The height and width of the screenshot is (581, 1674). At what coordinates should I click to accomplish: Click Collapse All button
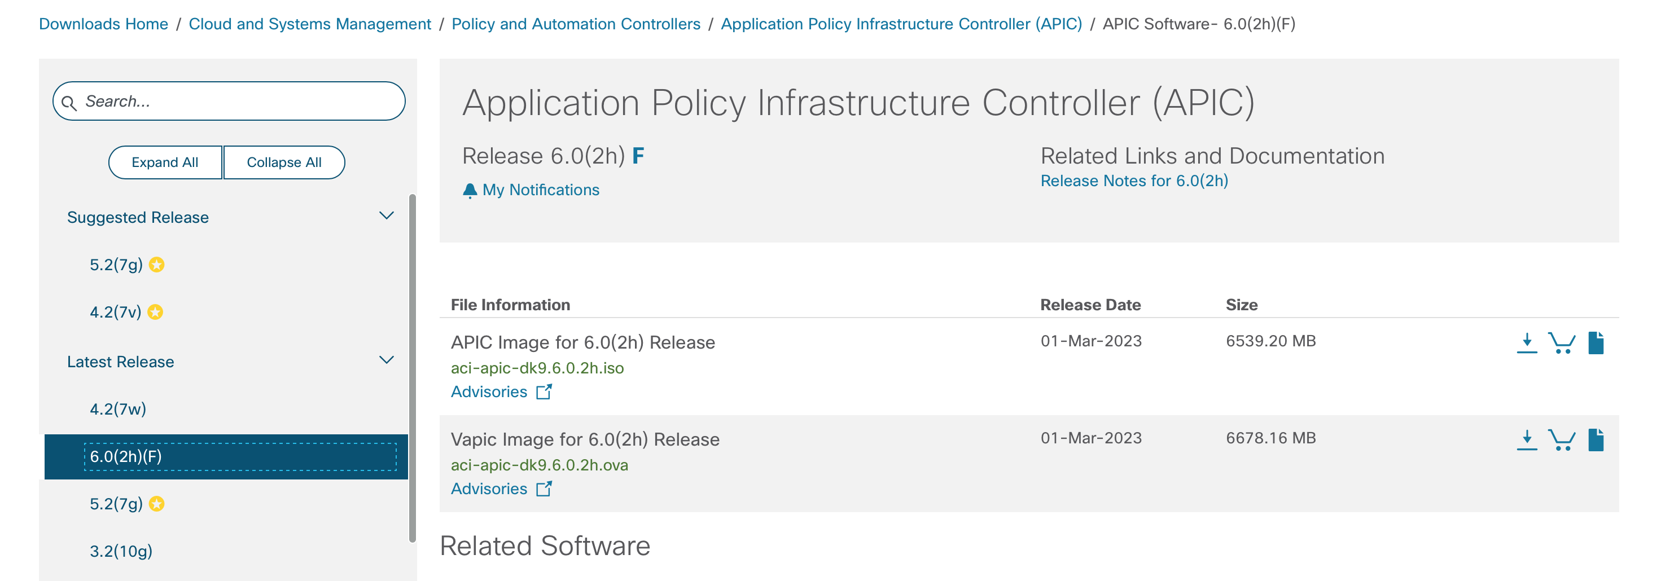284,162
